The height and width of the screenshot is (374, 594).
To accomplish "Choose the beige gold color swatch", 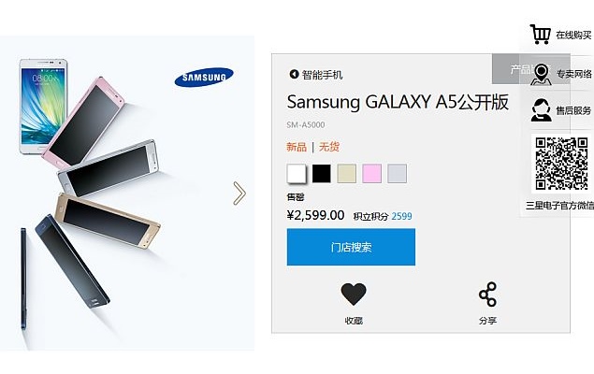I will pos(347,173).
